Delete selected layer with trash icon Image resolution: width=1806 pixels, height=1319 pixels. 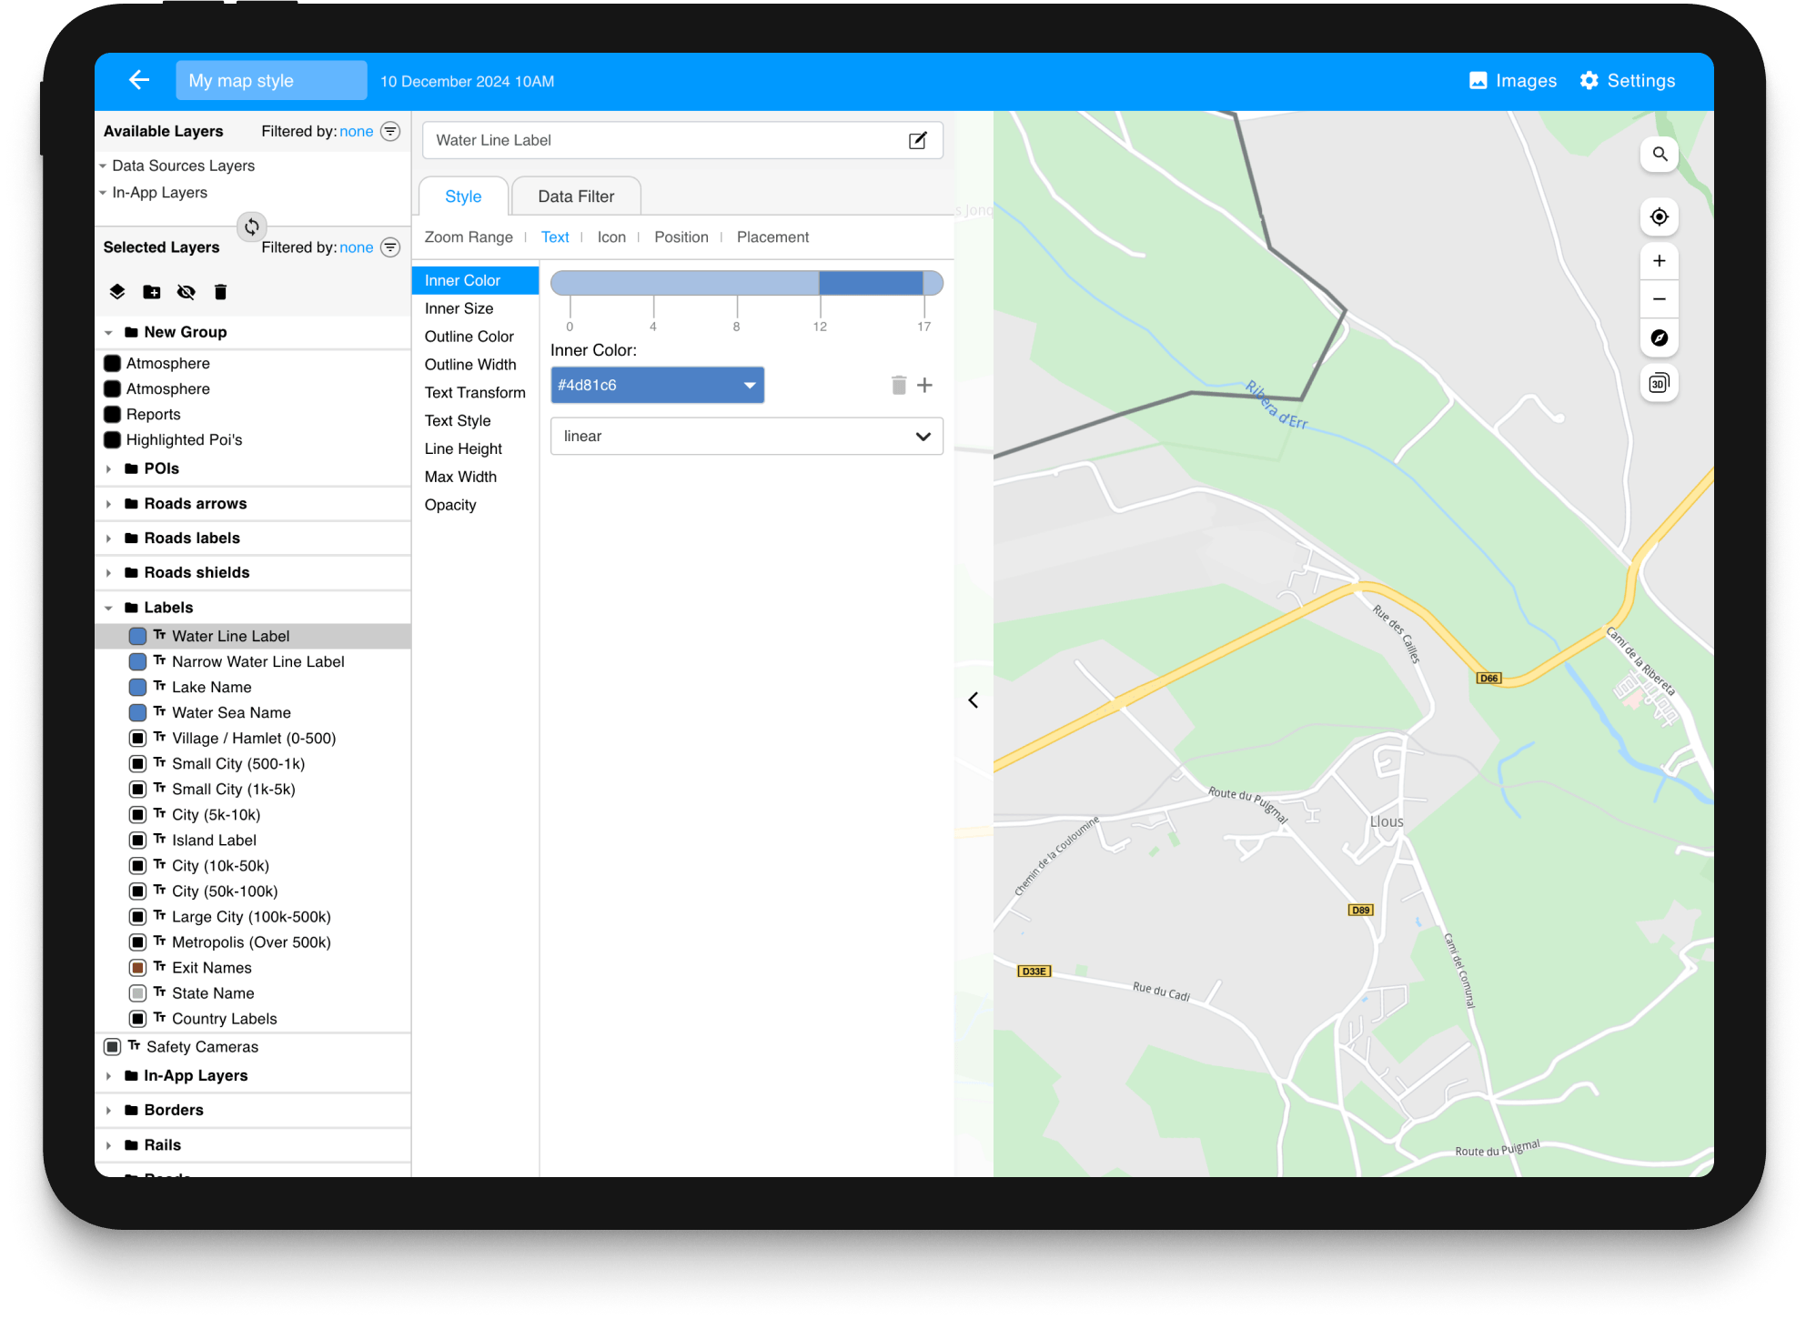(x=220, y=292)
